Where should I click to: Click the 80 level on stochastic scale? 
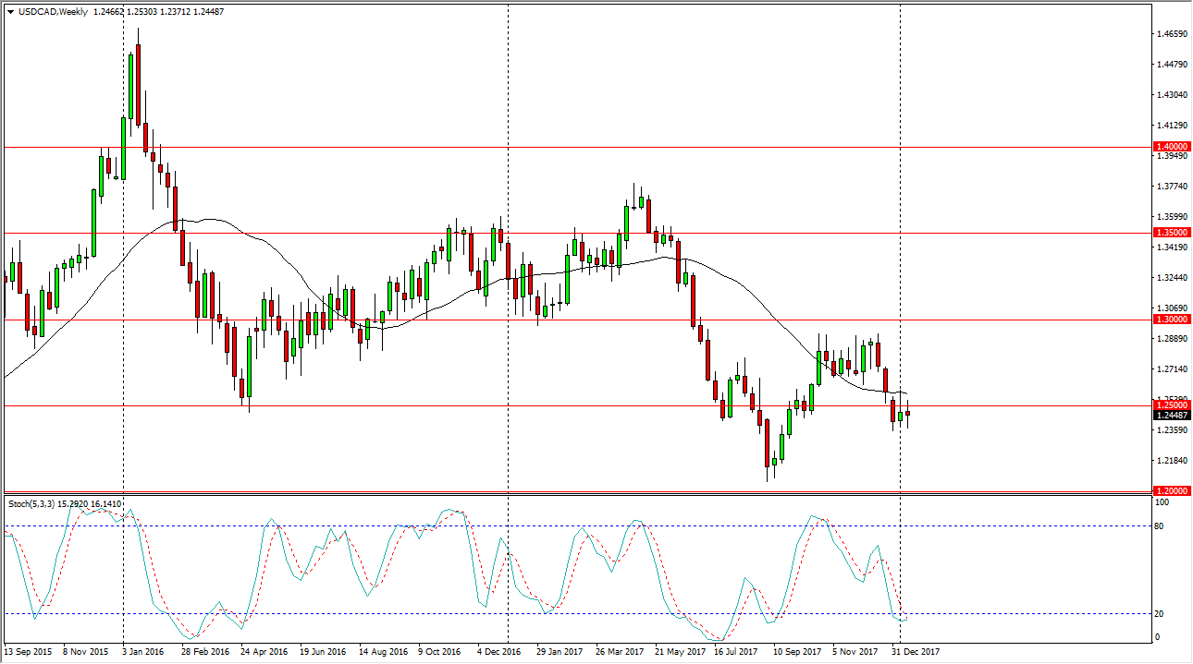coord(1162,525)
